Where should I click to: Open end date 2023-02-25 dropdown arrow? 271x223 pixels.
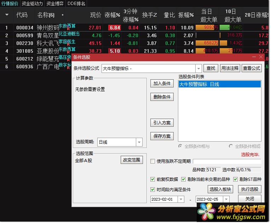click(226, 199)
